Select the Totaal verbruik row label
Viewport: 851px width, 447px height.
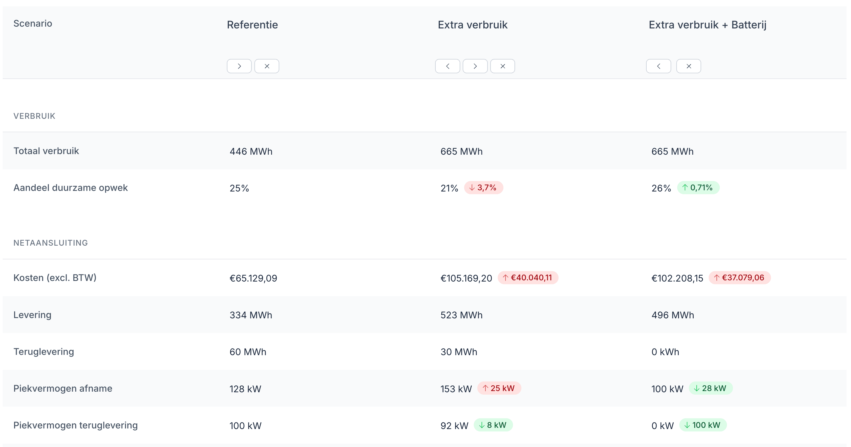pyautogui.click(x=46, y=151)
